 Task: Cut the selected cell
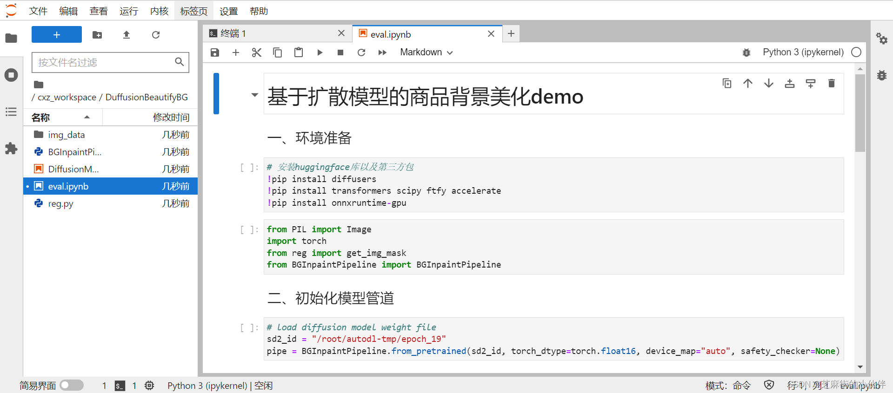(257, 52)
